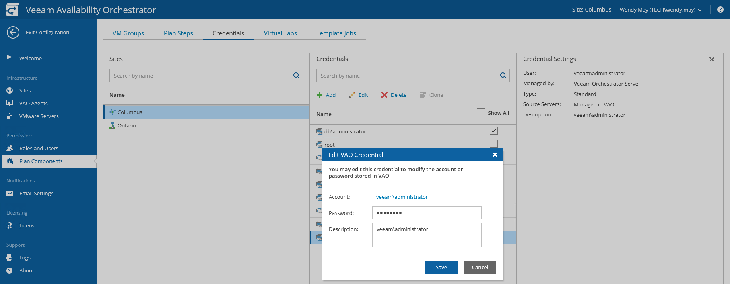Open the Wendy May user dropdown
The width and height of the screenshot is (730, 284).
[x=660, y=10]
